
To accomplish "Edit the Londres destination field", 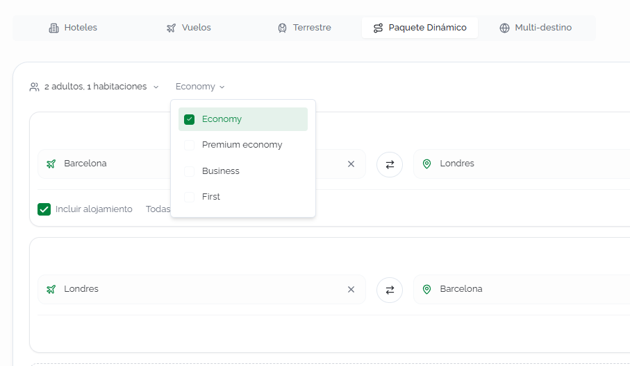I will pos(522,164).
